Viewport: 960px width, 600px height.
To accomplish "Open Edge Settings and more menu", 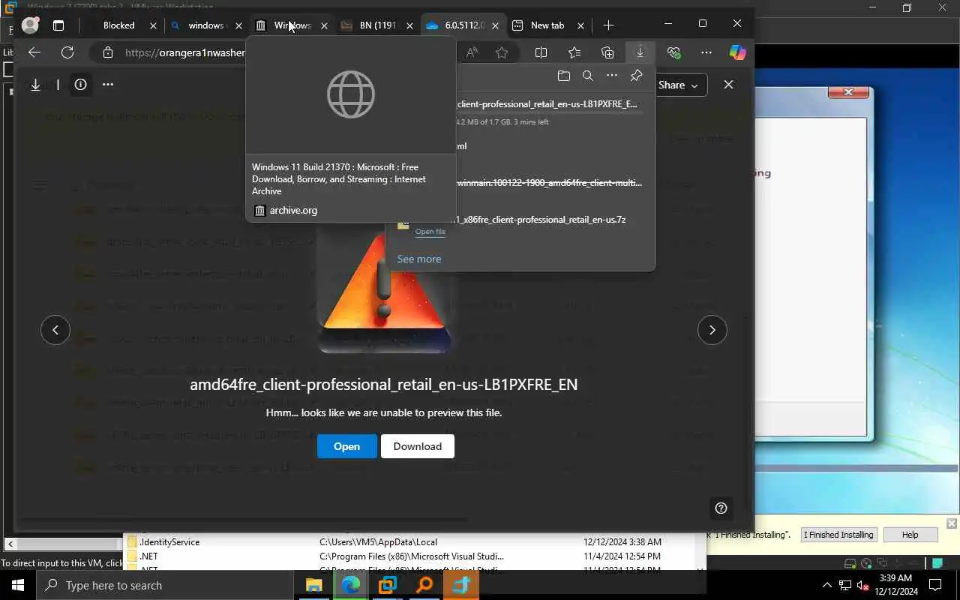I will click(x=706, y=52).
